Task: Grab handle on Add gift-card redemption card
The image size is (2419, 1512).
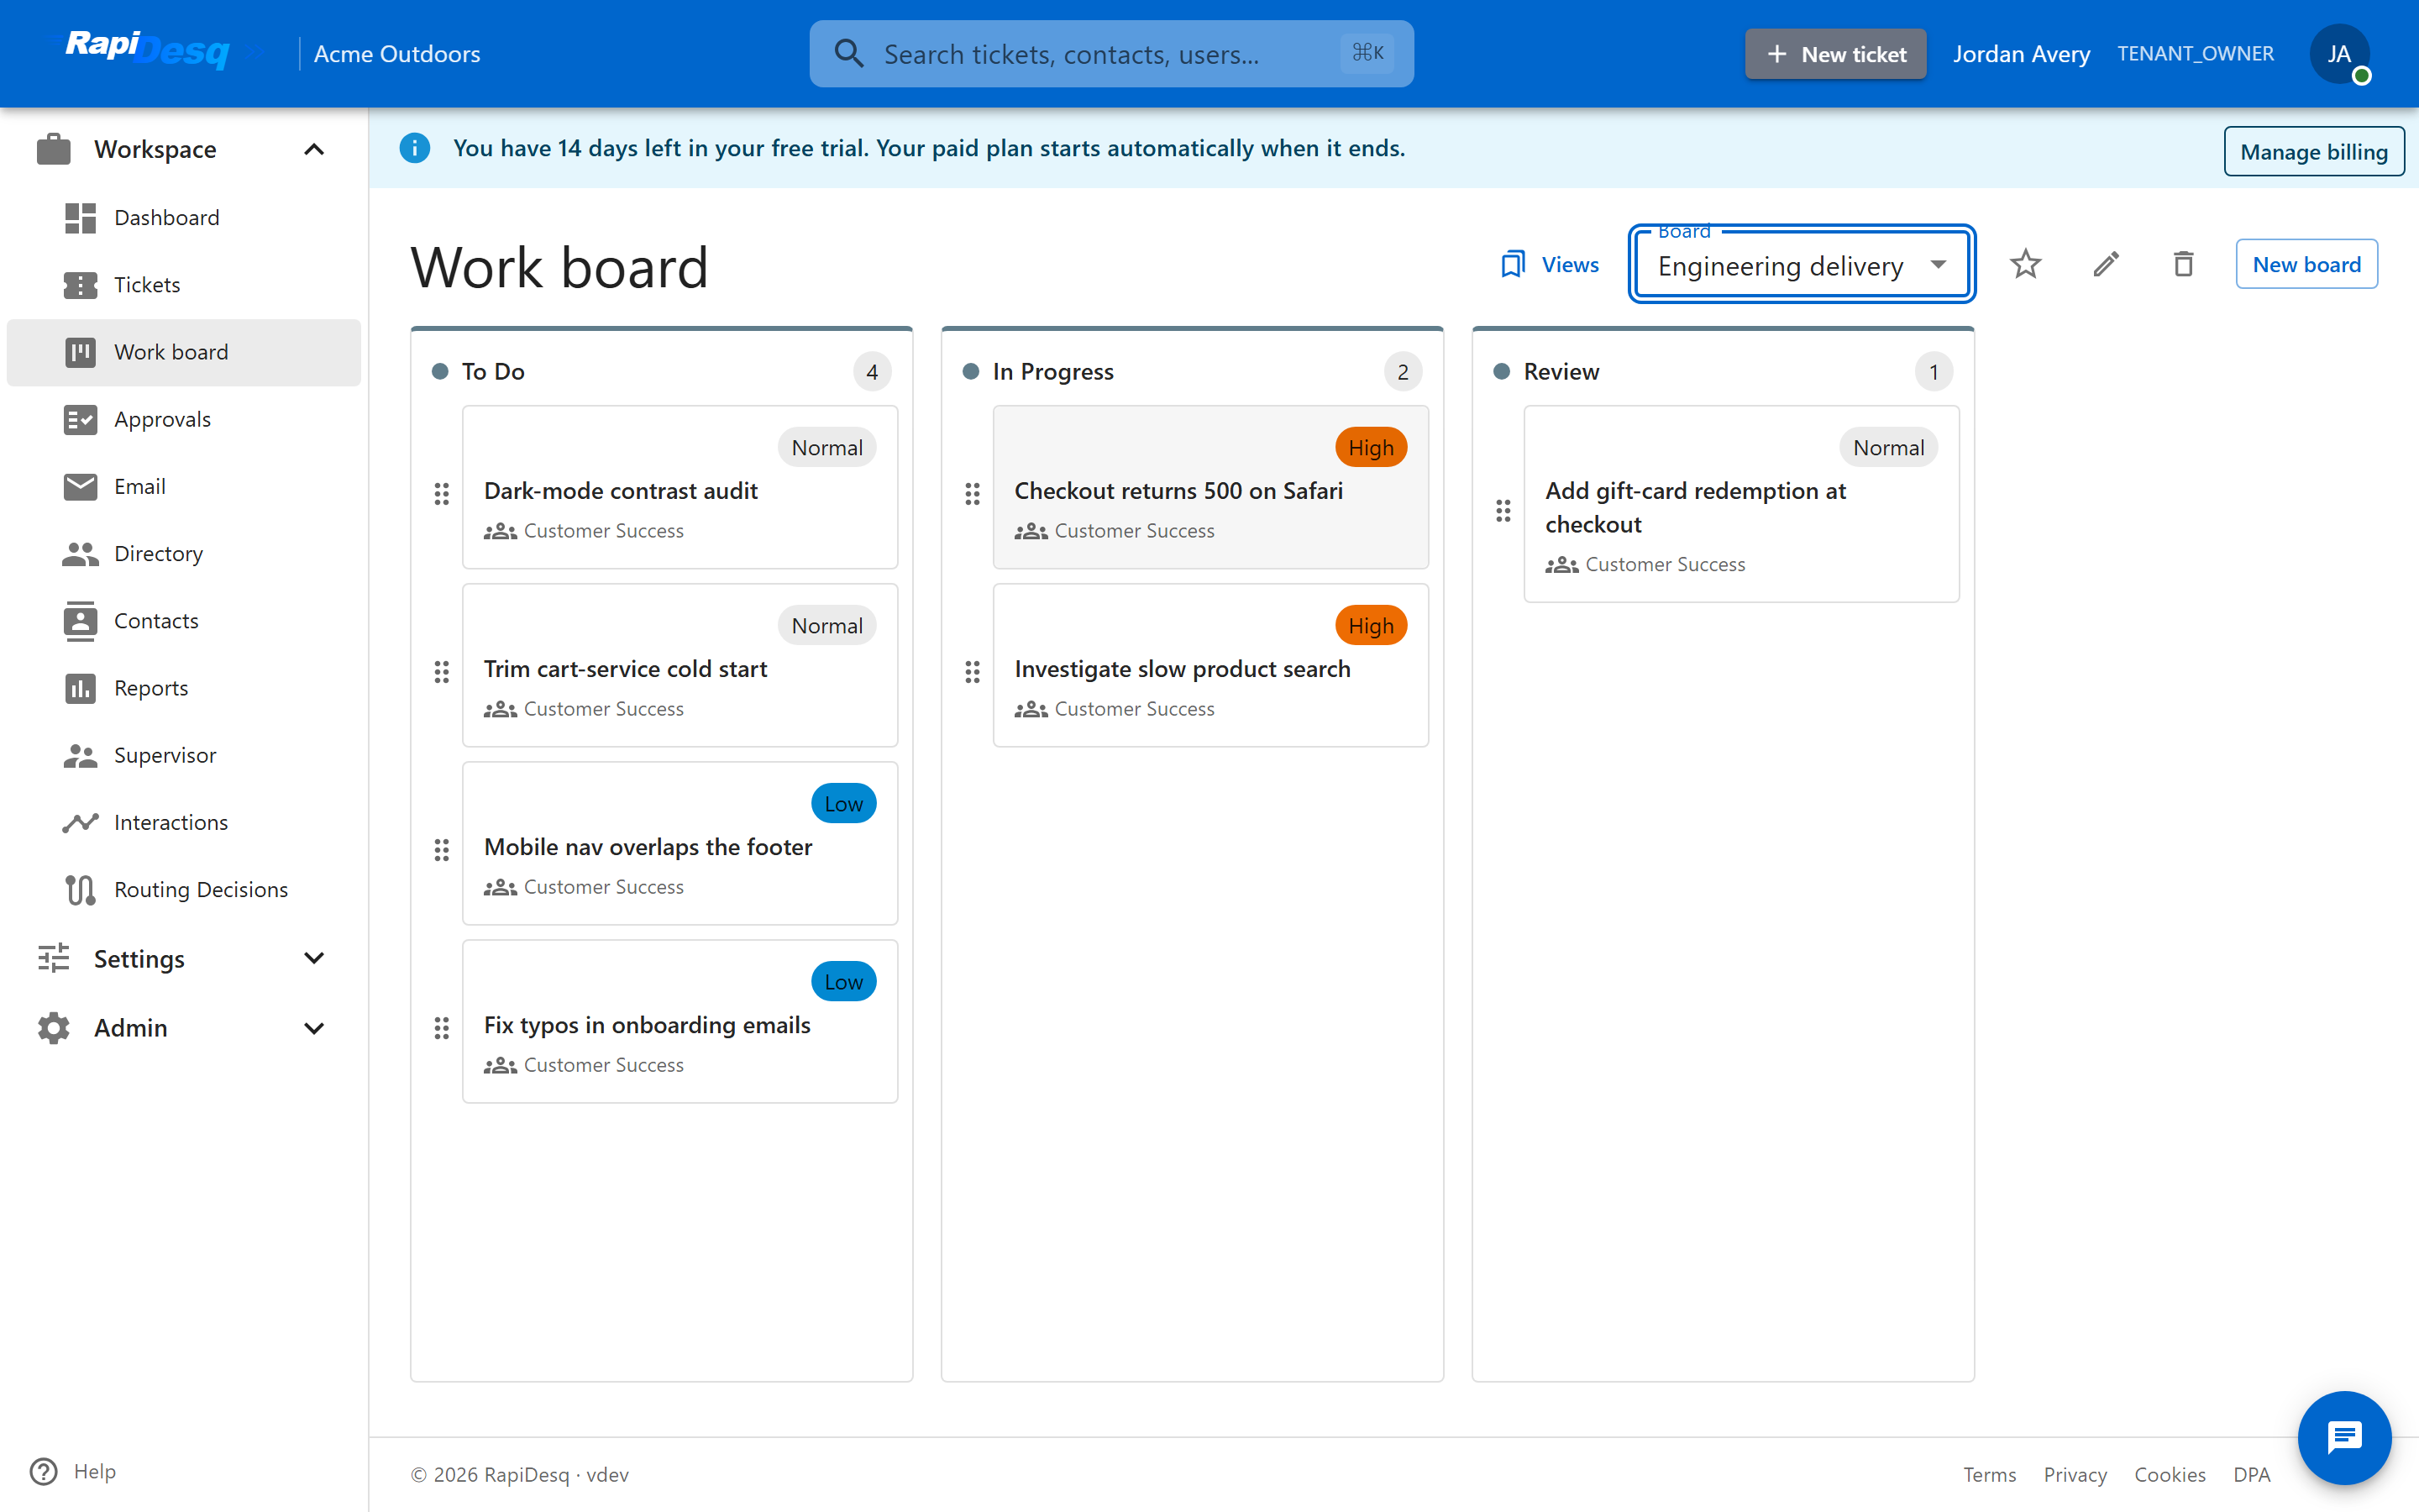Action: coord(1503,510)
